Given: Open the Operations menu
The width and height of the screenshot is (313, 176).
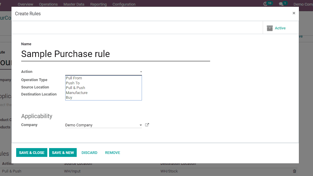Looking at the screenshot, I should (48, 4).
